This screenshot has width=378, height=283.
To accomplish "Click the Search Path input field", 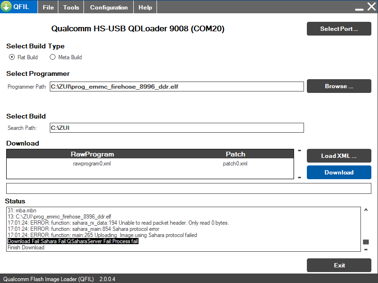I will 177,128.
